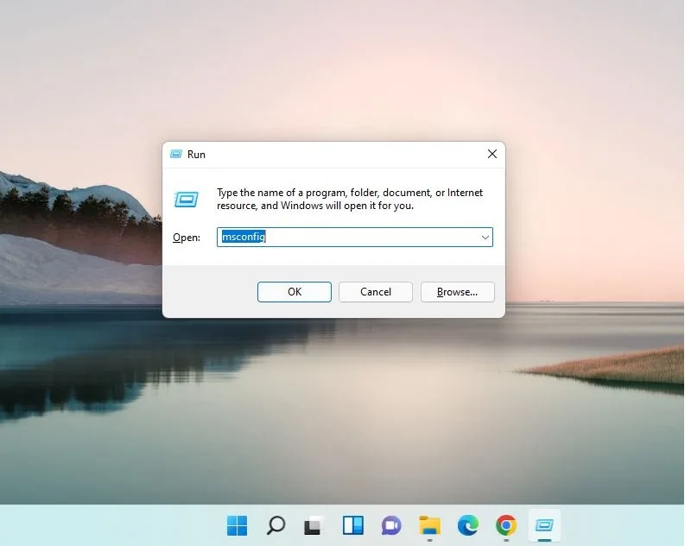Close the Run dialog window

click(492, 154)
